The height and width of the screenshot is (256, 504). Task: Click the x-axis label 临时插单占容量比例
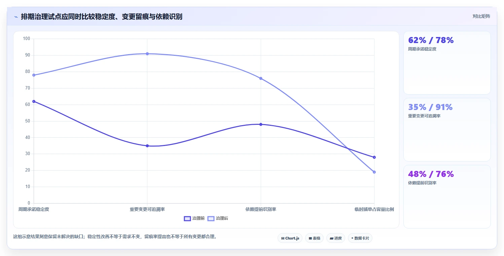click(374, 210)
